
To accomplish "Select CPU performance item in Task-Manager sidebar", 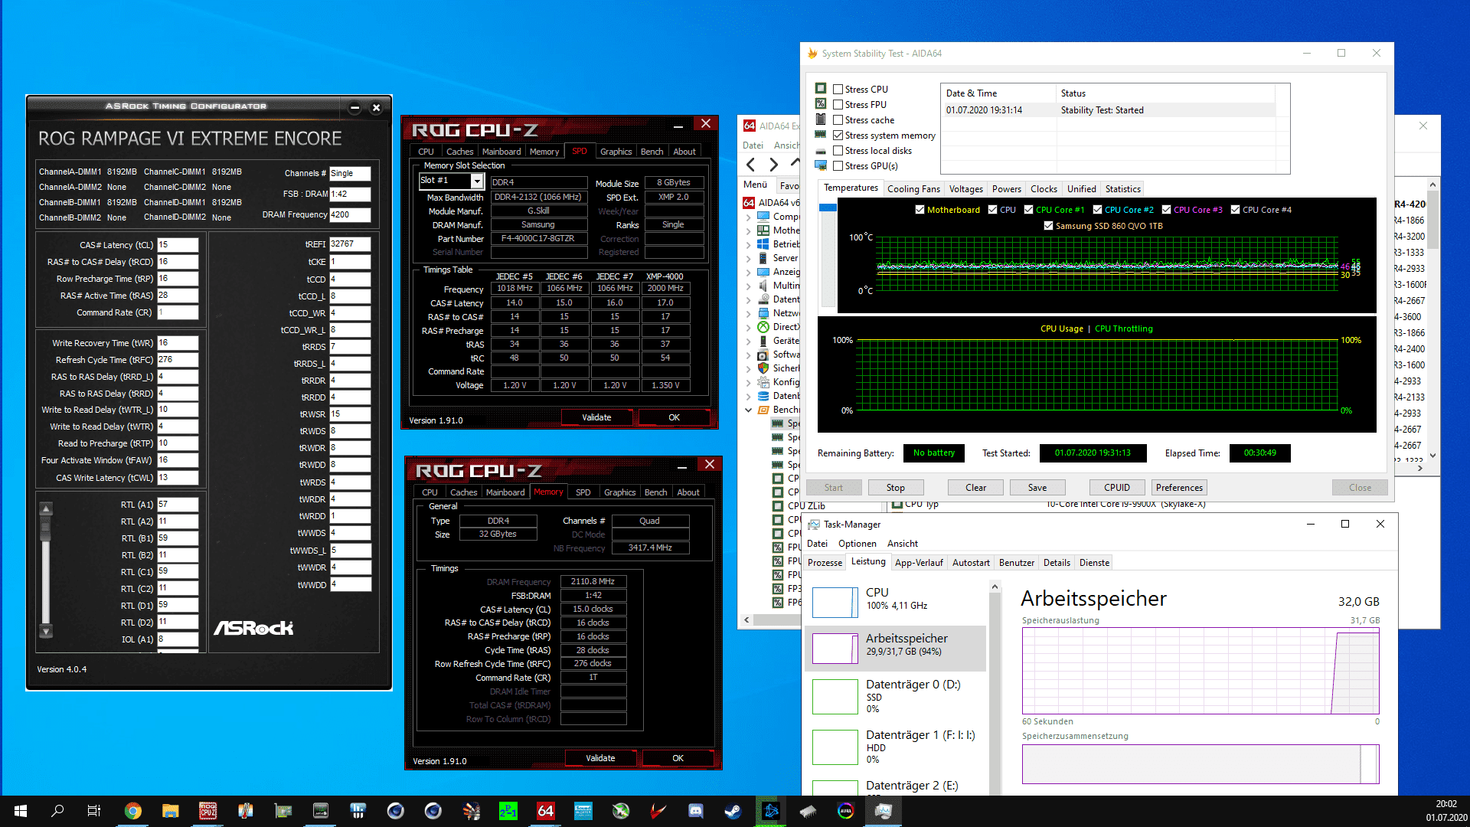I will (896, 603).
